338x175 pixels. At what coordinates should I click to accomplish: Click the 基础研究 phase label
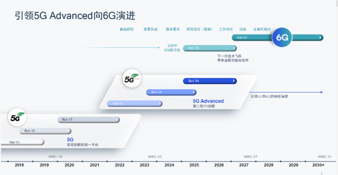(126, 29)
